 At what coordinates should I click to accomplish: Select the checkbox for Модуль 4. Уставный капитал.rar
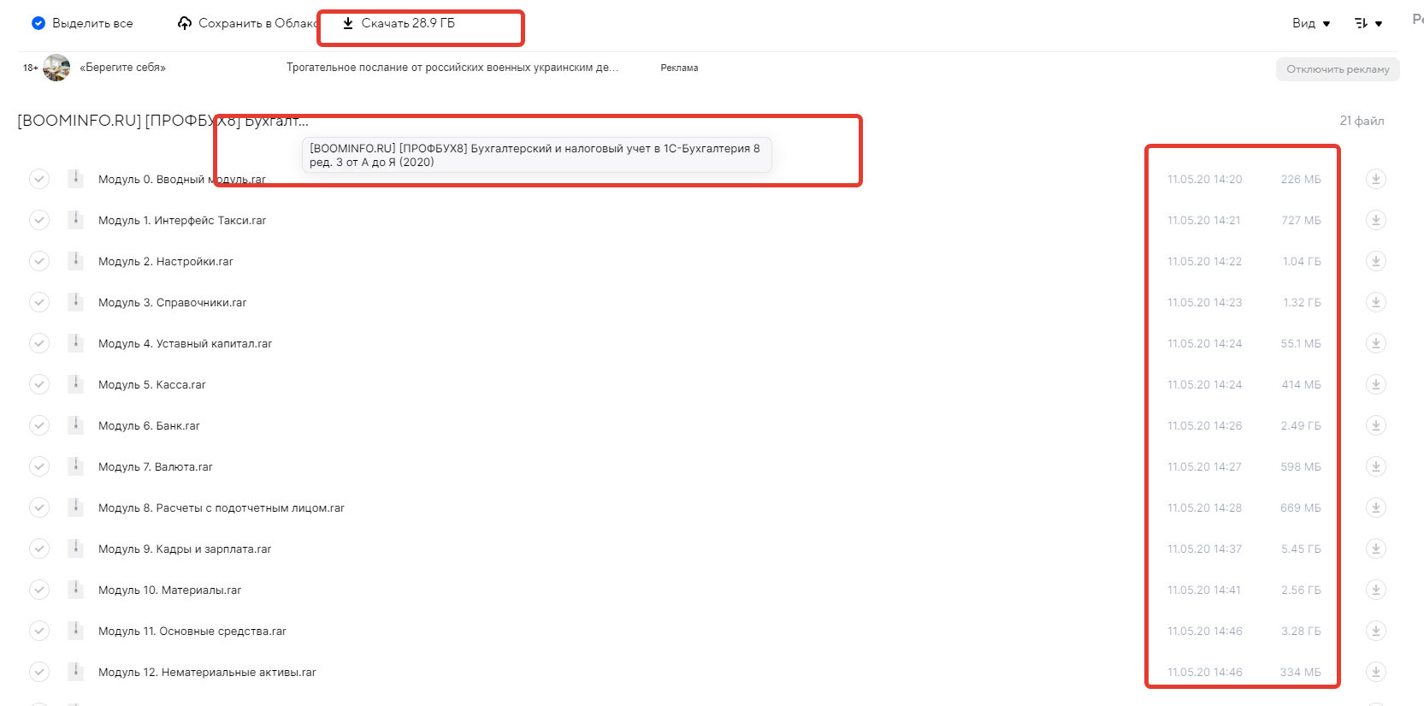(39, 343)
